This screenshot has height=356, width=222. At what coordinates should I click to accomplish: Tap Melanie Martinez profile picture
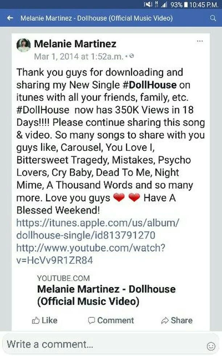tap(24, 45)
